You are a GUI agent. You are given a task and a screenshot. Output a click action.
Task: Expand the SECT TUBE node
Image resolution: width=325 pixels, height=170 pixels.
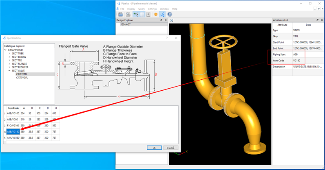click(x=9, y=53)
